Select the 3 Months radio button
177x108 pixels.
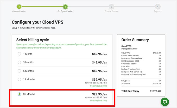point(20,63)
